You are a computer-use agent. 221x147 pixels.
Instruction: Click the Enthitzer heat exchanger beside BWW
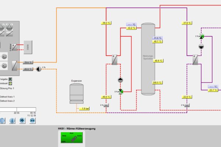click(14, 47)
